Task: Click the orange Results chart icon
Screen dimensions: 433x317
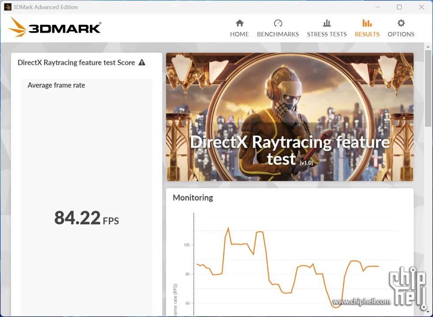Action: pyautogui.click(x=367, y=23)
